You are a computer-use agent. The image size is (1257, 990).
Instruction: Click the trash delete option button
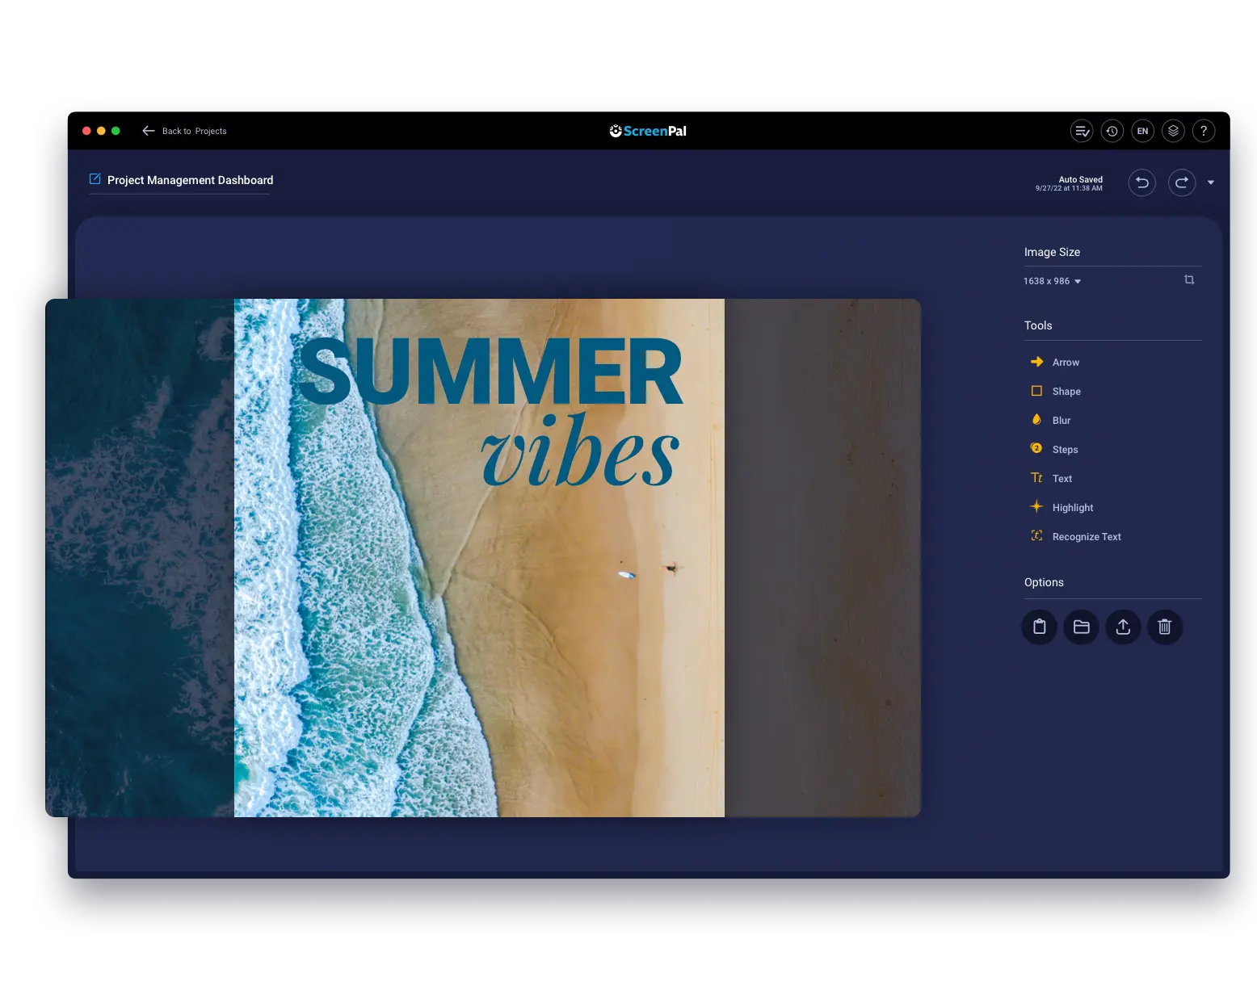click(x=1165, y=627)
